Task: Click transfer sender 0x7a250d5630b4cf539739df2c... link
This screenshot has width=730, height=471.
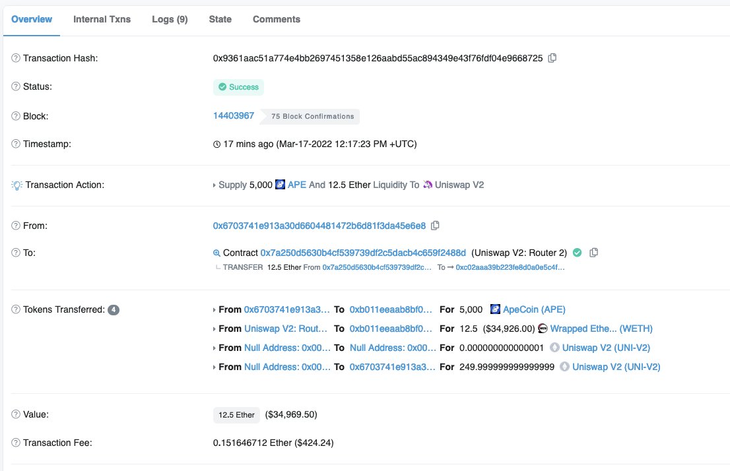Action: 377,267
